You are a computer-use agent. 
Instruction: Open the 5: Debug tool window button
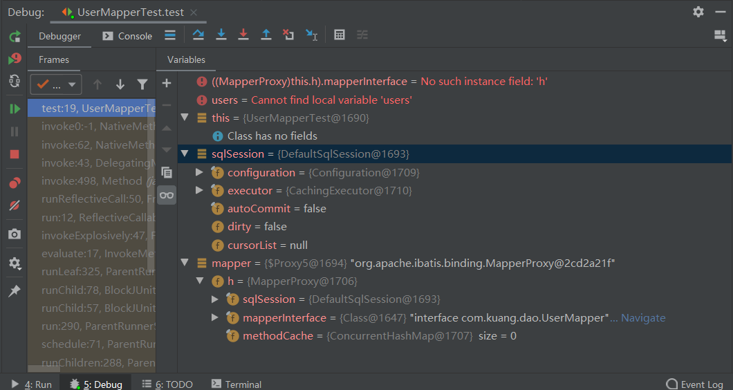pyautogui.click(x=96, y=384)
